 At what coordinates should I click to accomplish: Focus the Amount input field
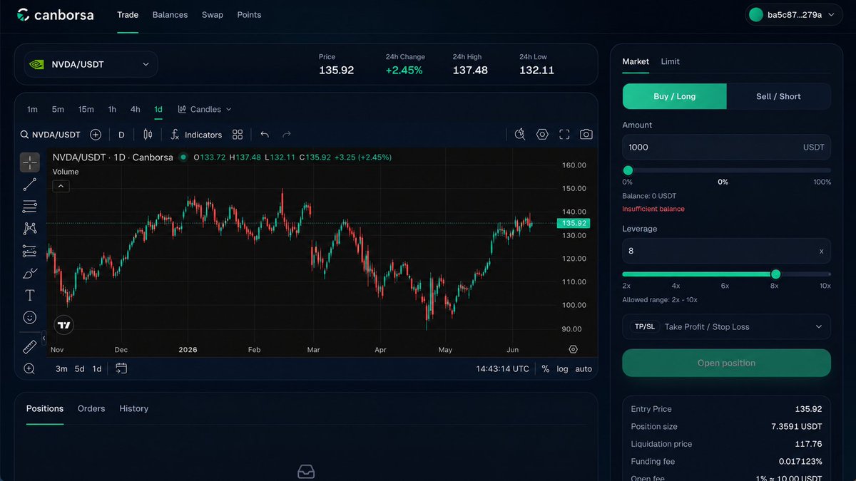coord(726,147)
